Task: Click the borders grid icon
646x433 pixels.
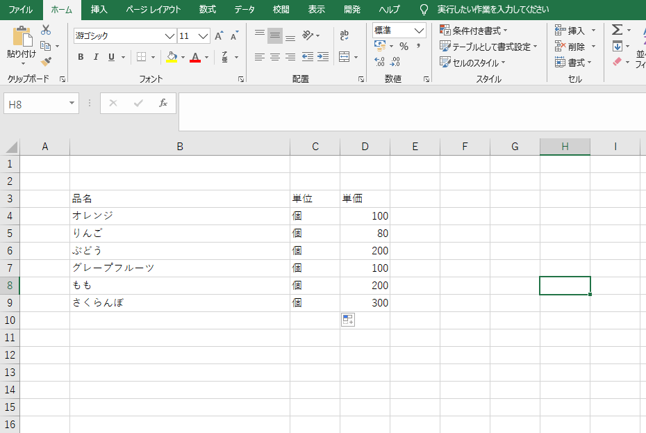Action: click(x=141, y=57)
